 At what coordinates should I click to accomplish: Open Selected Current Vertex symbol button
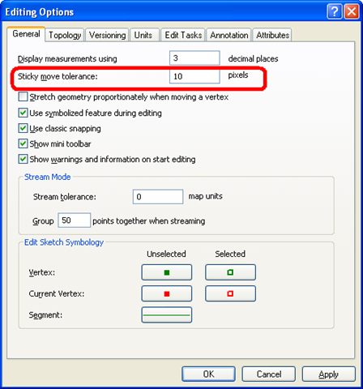point(230,293)
